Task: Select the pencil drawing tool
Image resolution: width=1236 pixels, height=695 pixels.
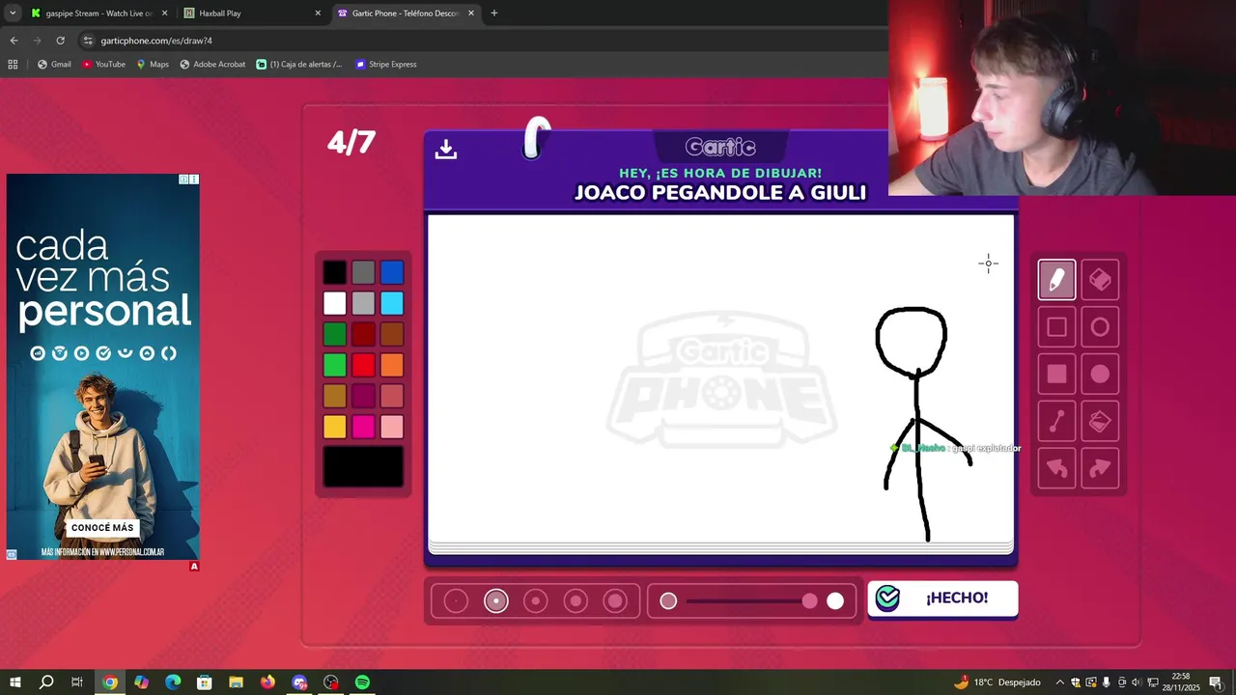Action: pyautogui.click(x=1056, y=280)
